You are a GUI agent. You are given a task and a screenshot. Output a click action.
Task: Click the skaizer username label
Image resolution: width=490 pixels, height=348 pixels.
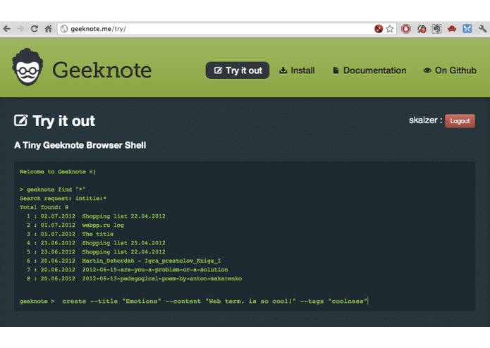pyautogui.click(x=423, y=120)
